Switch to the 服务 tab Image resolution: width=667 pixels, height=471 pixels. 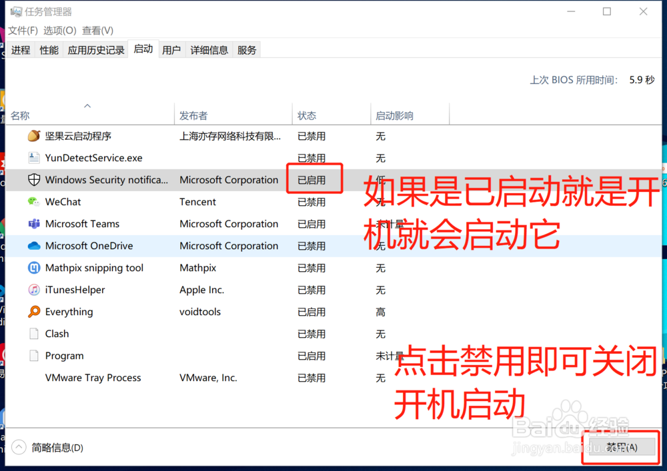247,50
